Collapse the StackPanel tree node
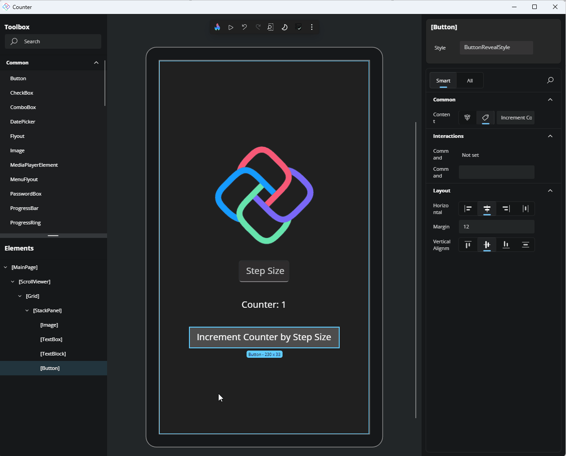Screen dimensions: 566x456 tap(26, 310)
